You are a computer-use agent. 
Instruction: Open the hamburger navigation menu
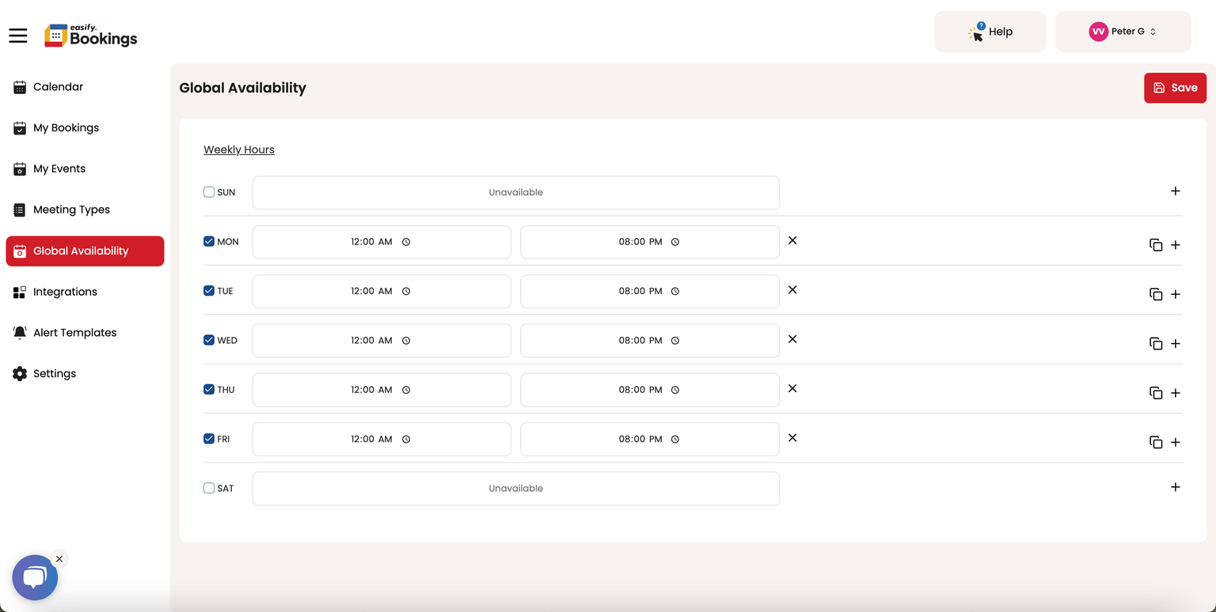tap(17, 36)
